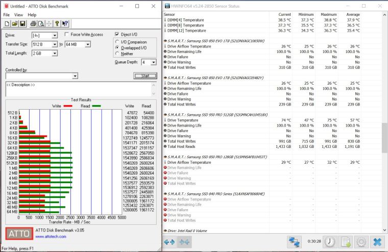
Task: Click thermometer icon beside DIMM[4] Temperature
Action: click(x=165, y=20)
